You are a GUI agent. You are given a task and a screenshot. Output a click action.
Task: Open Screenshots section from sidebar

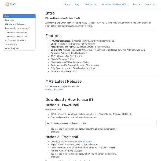coord(19,45)
